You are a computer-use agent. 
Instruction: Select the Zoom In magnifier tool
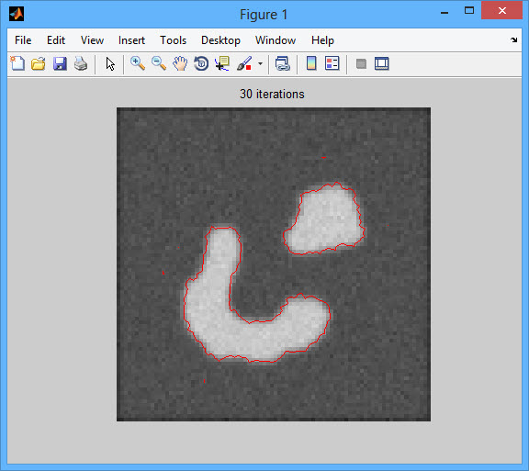click(x=138, y=63)
